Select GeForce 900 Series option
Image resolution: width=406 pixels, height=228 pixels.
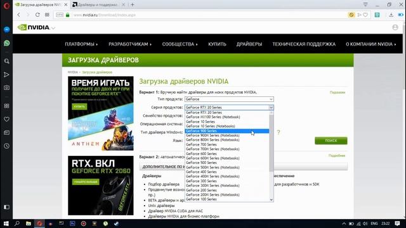pyautogui.click(x=227, y=131)
